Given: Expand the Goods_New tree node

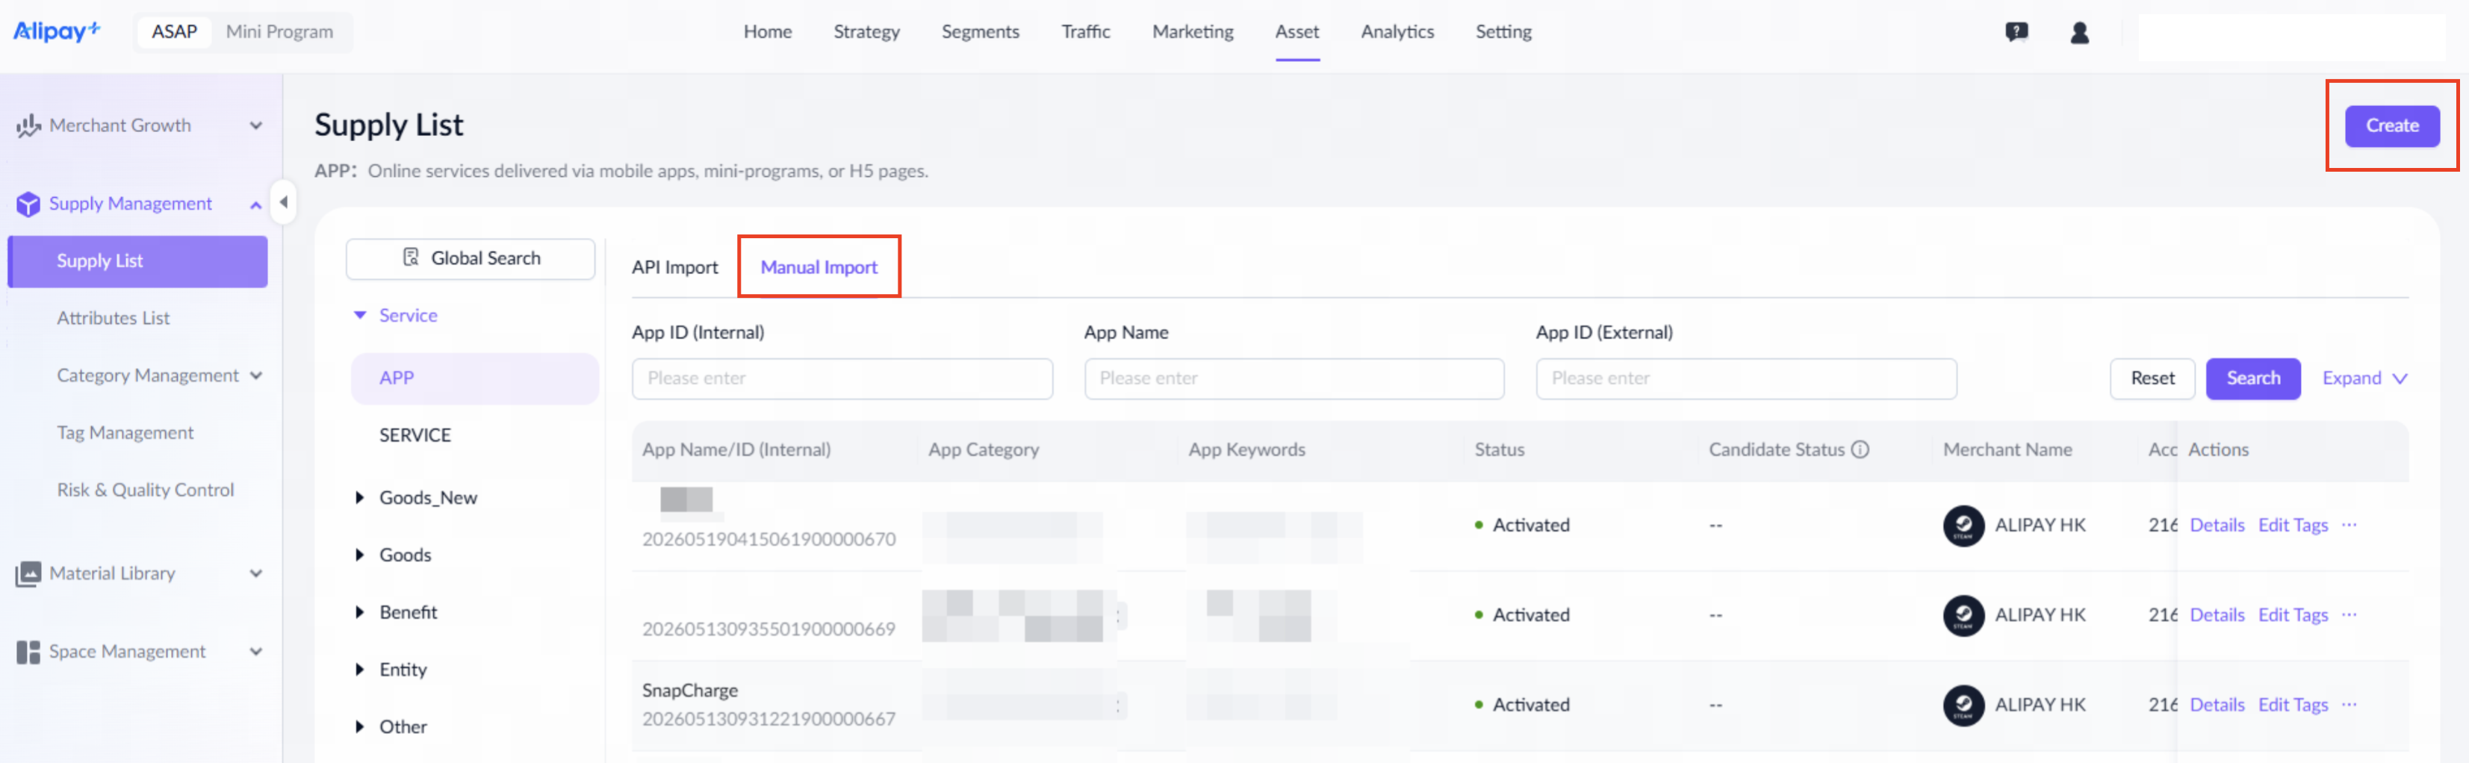Looking at the screenshot, I should [x=359, y=497].
